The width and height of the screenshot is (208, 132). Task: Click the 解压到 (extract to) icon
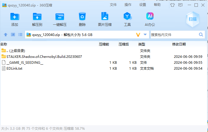37,17
